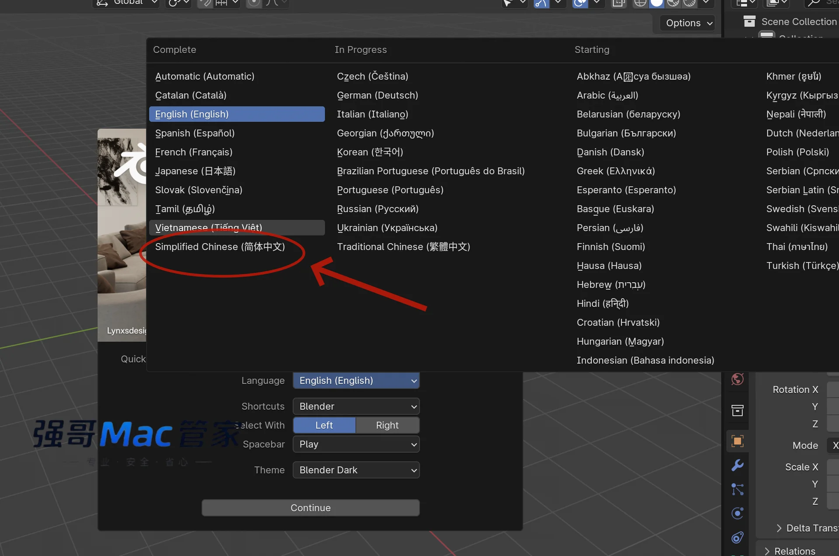The width and height of the screenshot is (839, 556).
Task: Select English (English) in the list
Action: pos(237,114)
